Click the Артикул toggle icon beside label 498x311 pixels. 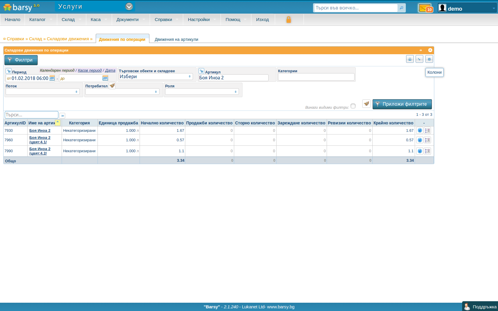(x=202, y=71)
